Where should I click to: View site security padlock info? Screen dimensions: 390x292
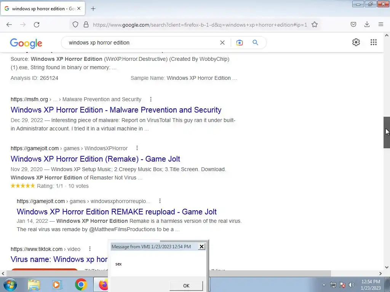[x=86, y=25]
